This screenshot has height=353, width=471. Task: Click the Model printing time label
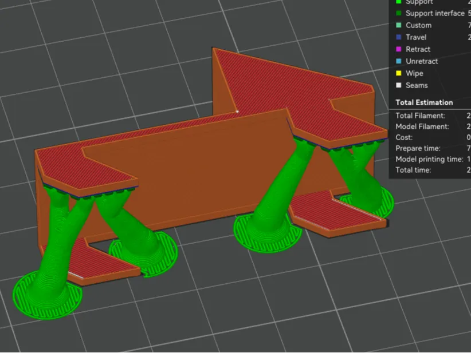429,159
